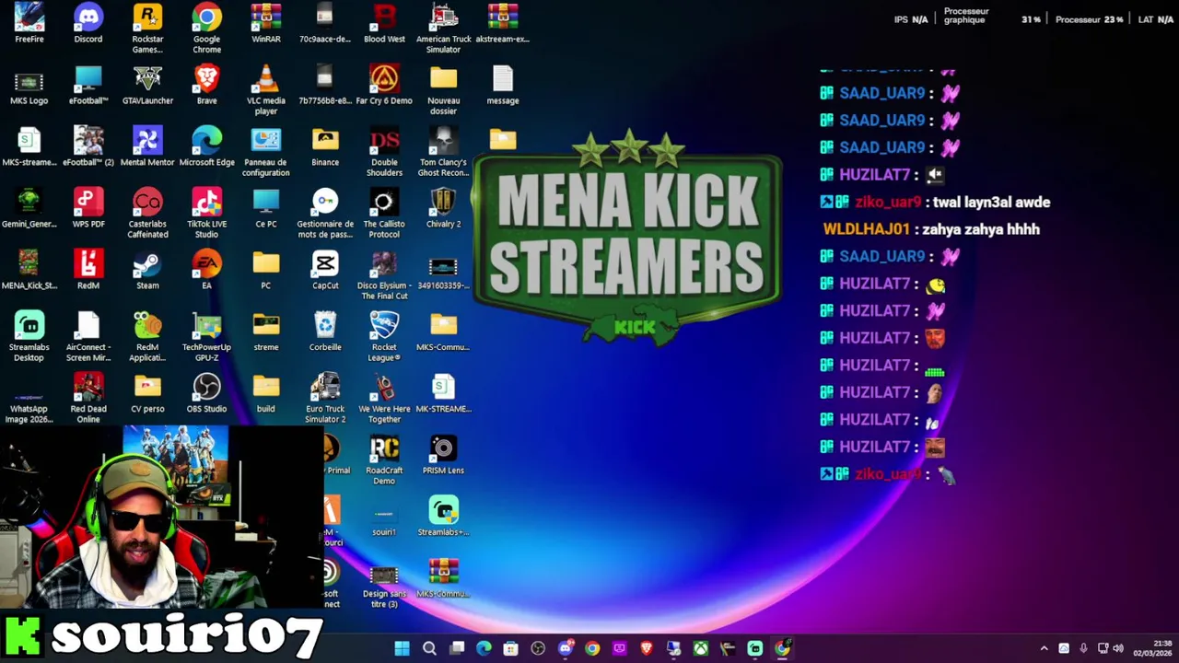This screenshot has width=1179, height=663.
Task: Select Euro Truck Simulator 2 icon
Action: pyautogui.click(x=325, y=399)
